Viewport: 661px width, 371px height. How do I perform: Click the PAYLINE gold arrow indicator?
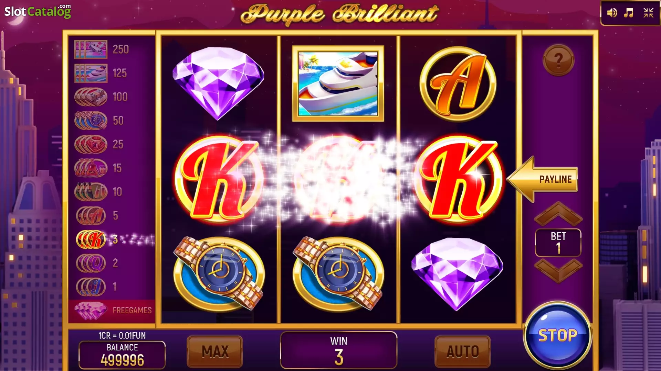(543, 179)
